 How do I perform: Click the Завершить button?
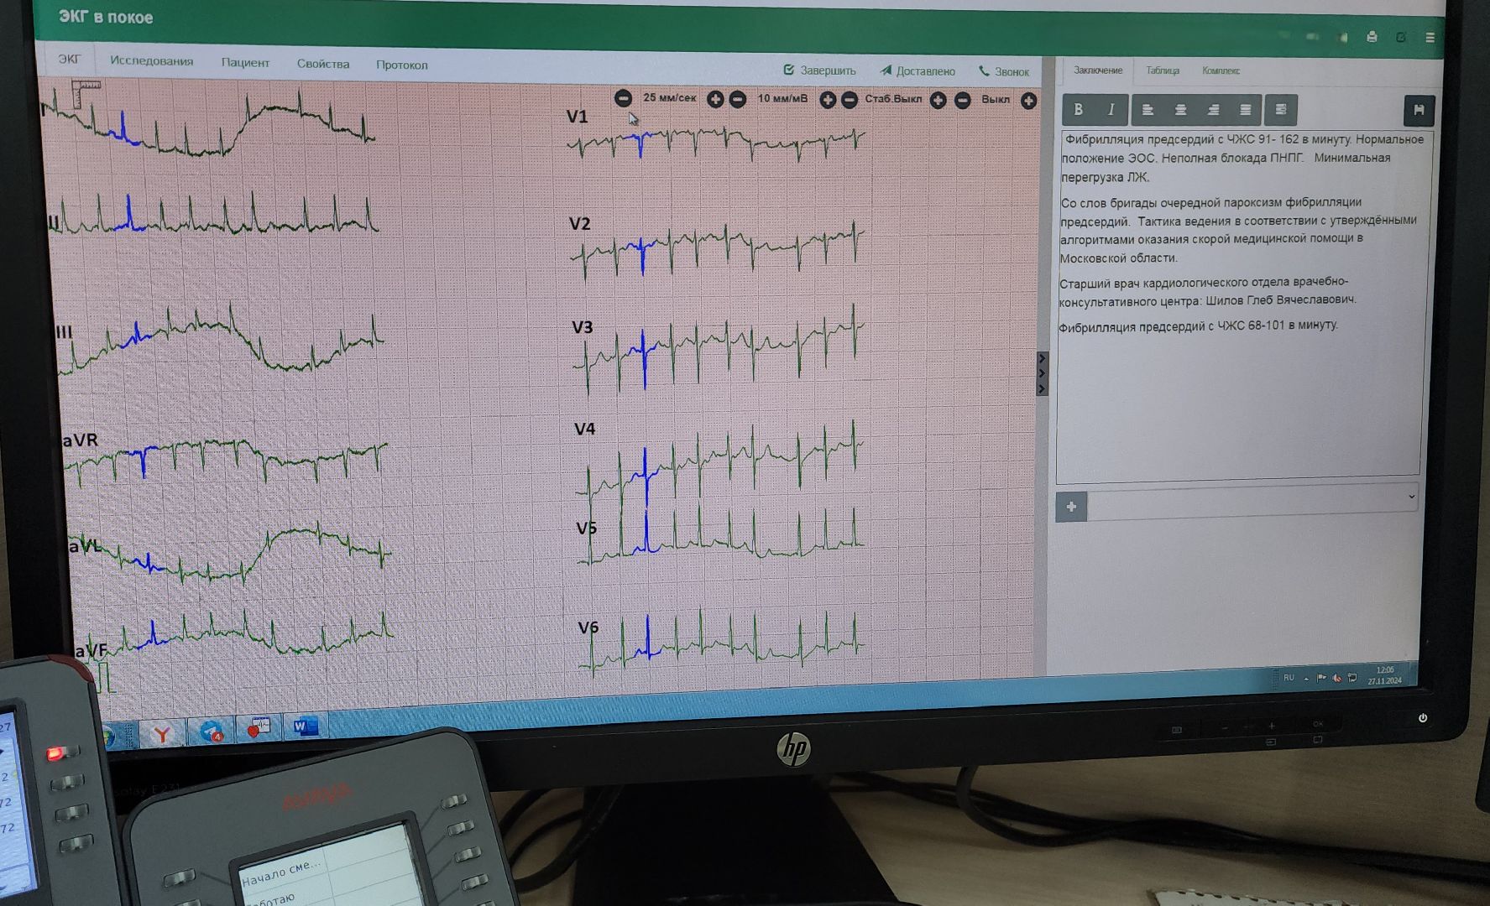point(819,70)
